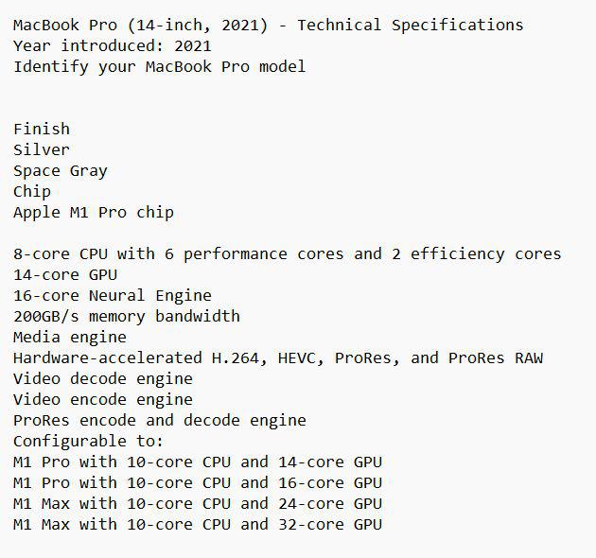Screen dimensions: 596x558
Task: Open 'Identify your MacBook Pro model' text
Action: [159, 67]
